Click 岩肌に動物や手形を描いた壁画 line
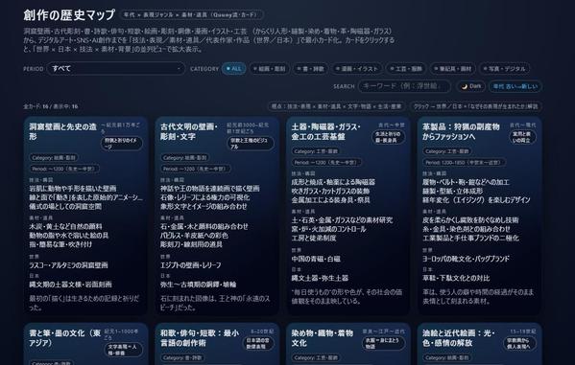575x365 pixels. pos(73,189)
